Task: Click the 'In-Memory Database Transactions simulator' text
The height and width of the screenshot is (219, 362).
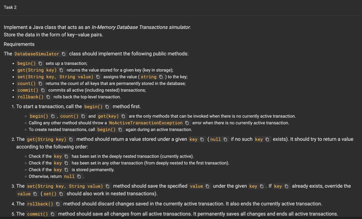Action: [x=141, y=27]
